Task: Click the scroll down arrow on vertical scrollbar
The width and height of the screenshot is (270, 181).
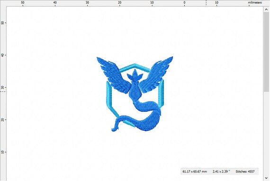Action: [x=266, y=178]
